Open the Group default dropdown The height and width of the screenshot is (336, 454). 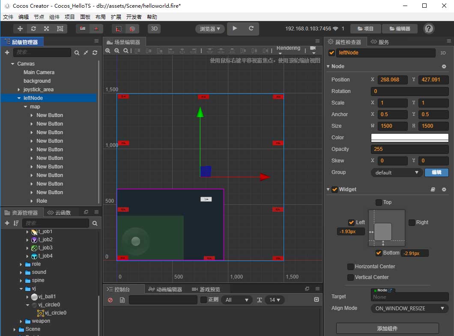point(396,172)
